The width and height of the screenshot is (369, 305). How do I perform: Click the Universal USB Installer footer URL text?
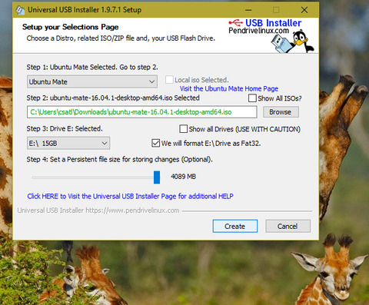(x=98, y=211)
